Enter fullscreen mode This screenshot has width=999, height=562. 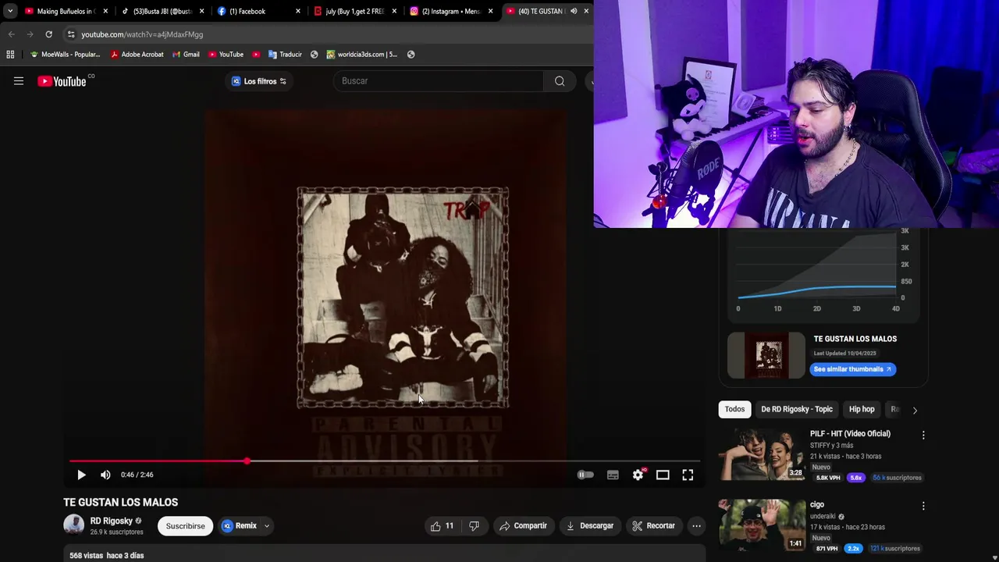pos(688,475)
